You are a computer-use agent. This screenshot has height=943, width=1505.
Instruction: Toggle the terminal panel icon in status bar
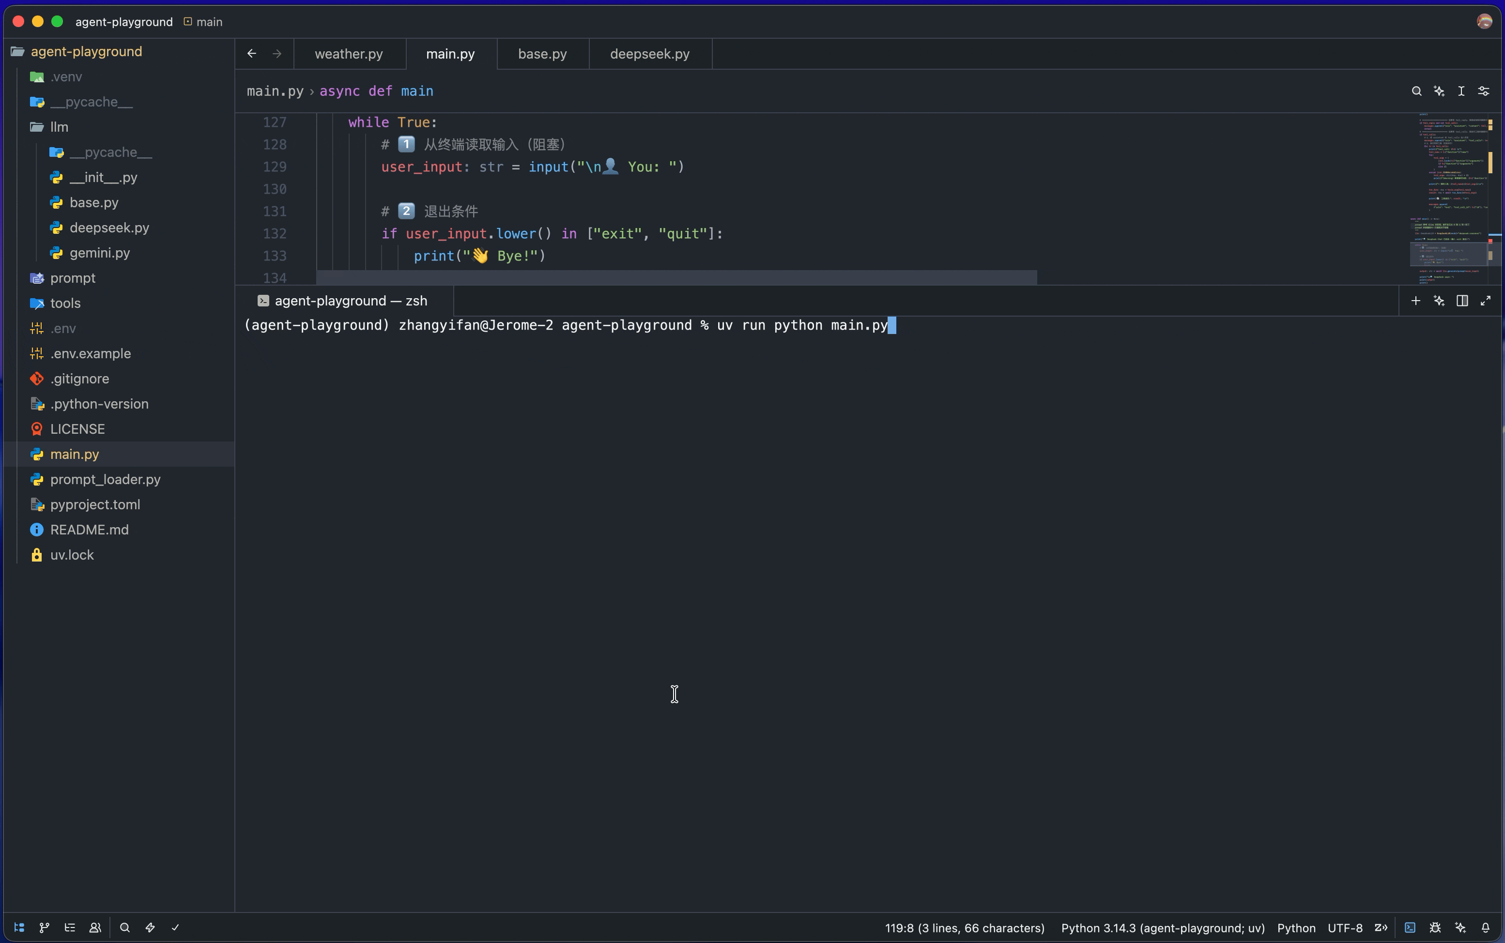click(1410, 928)
